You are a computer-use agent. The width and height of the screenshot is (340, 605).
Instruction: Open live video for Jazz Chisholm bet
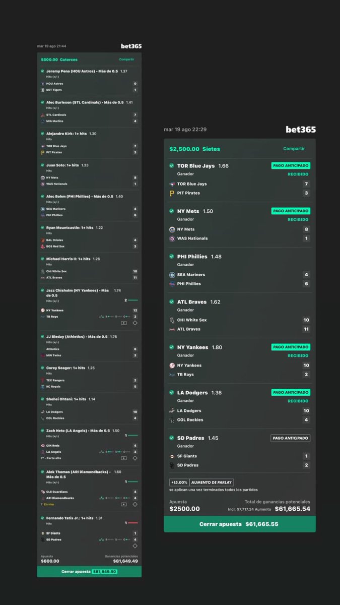124,323
